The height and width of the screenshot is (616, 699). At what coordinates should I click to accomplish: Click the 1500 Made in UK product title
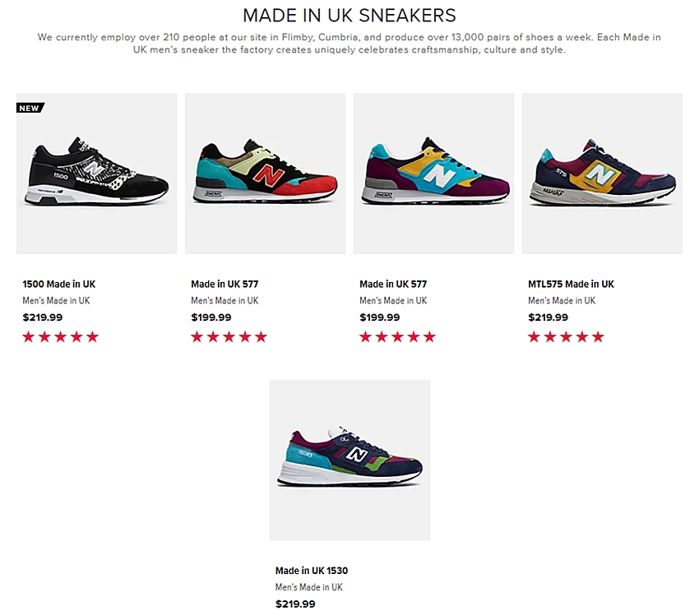pyautogui.click(x=59, y=284)
